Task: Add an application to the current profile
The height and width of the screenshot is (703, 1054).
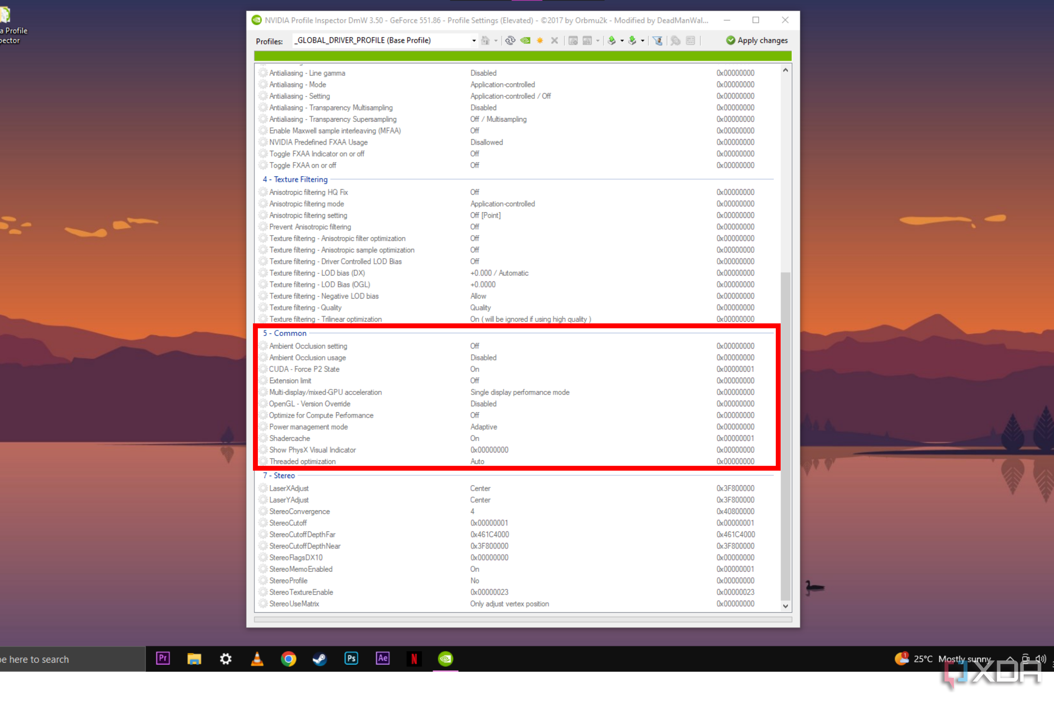Action: [573, 40]
